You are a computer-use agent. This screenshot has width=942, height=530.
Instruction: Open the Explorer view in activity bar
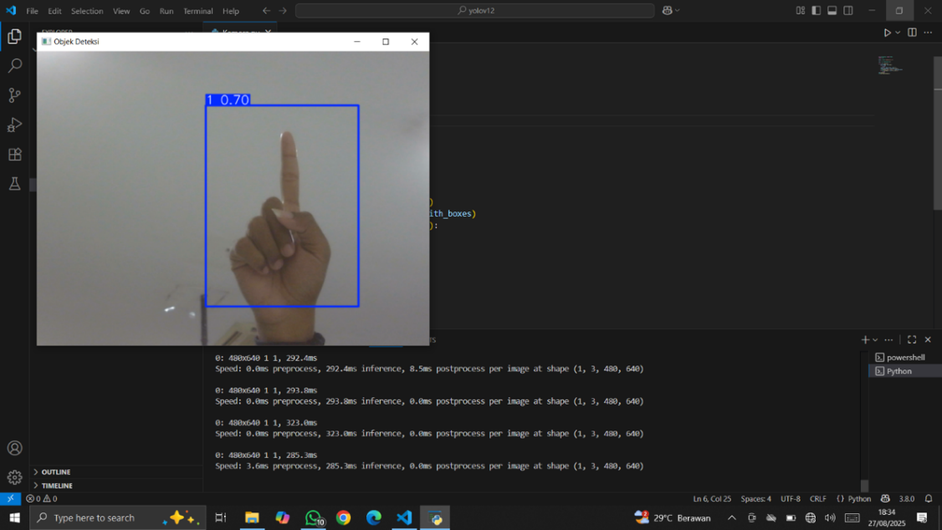coord(14,36)
